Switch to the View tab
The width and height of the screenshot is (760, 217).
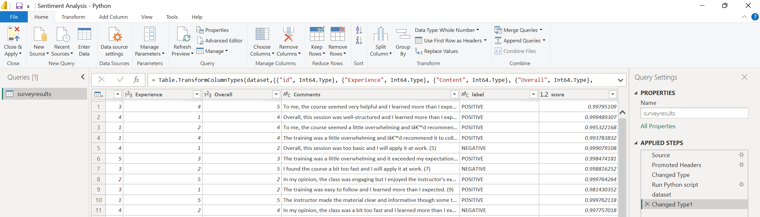pyautogui.click(x=147, y=17)
